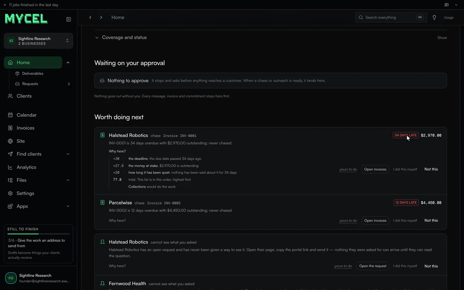Open the chat icon in top bar

pos(447,5)
